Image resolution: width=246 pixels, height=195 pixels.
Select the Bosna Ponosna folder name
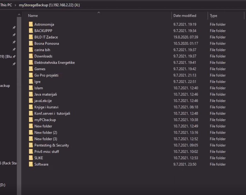tap(47, 43)
